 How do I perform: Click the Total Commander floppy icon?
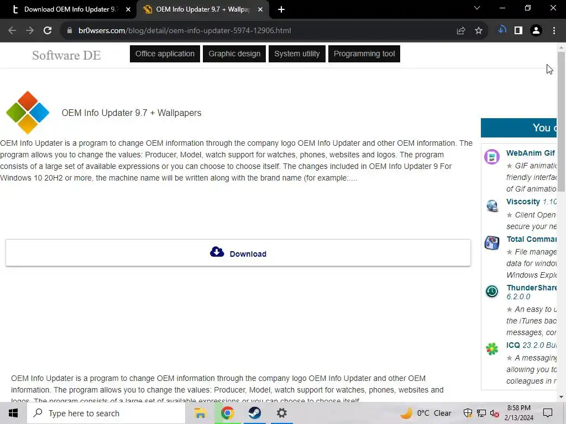click(491, 243)
